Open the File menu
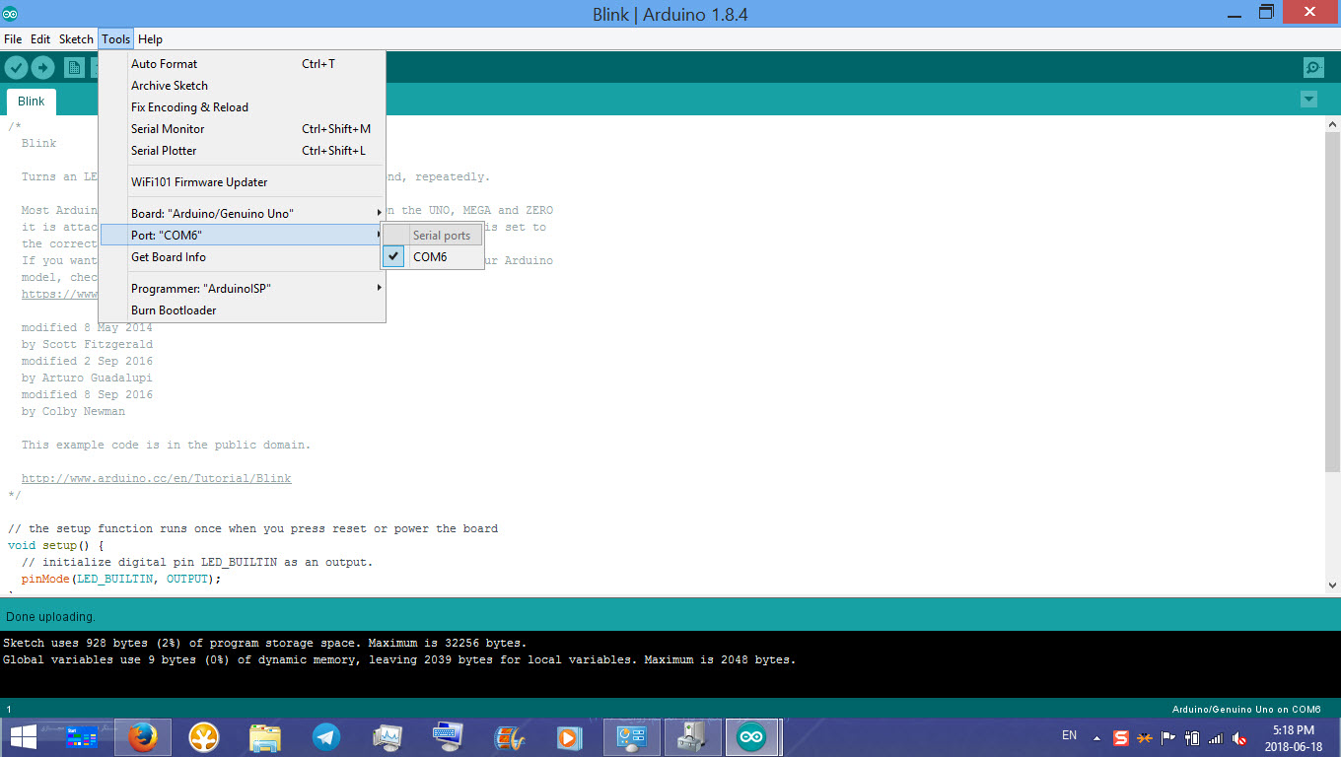Viewport: 1341px width, 757px height. pyautogui.click(x=13, y=39)
